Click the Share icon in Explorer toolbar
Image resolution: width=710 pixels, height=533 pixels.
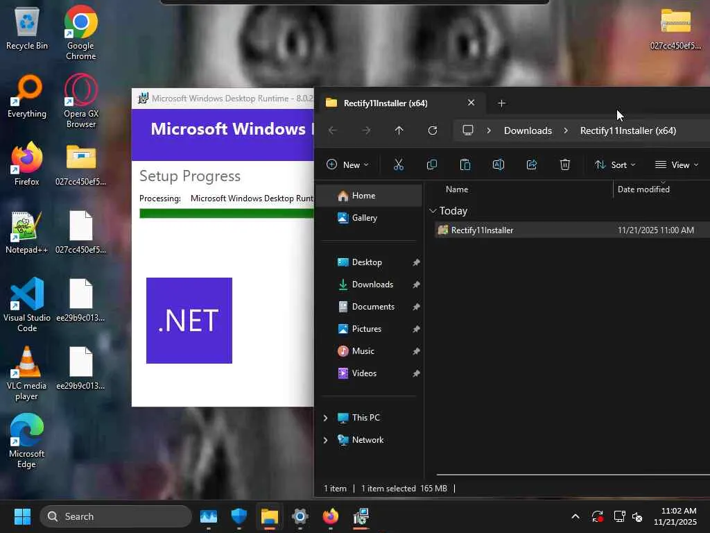point(532,164)
